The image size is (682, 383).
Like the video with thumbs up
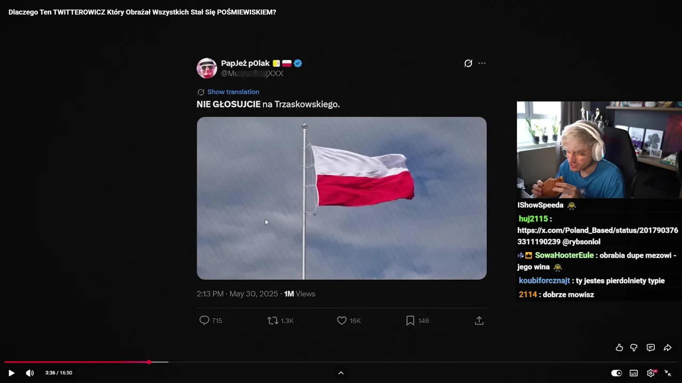point(619,347)
